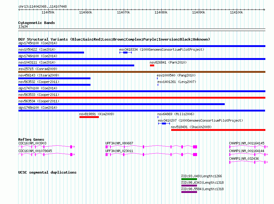
Task: Select the red nsv563533 (Cooper2011) loss bar
Action: 142,98
